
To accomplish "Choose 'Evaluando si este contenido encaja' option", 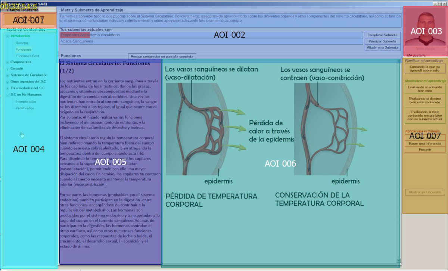I will click(425, 116).
